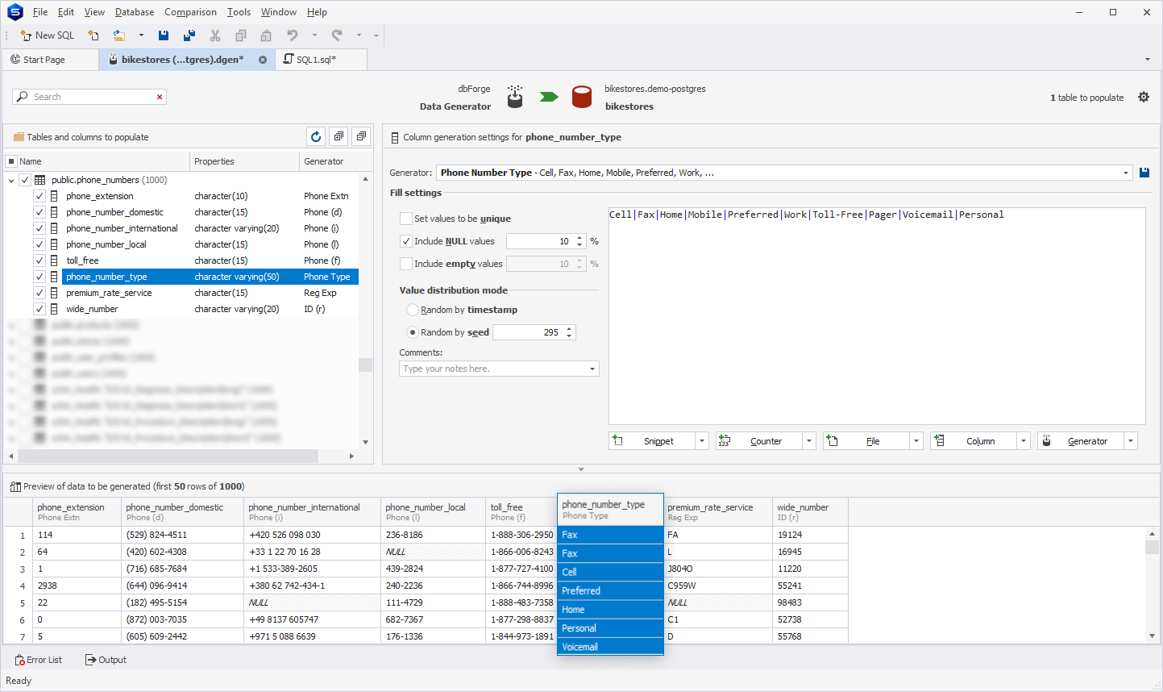Screen dimensions: 1163x692
Task: Click the Snippet button
Action: pos(652,441)
